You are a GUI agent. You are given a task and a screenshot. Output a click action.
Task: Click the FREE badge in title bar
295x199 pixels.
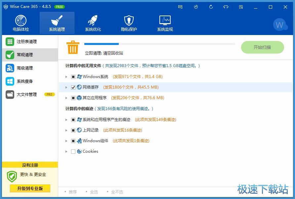coord(60,7)
